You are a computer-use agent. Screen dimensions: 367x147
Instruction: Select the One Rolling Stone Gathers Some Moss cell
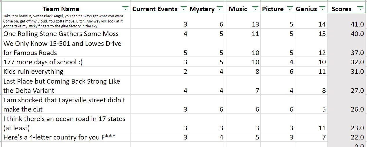coord(66,34)
